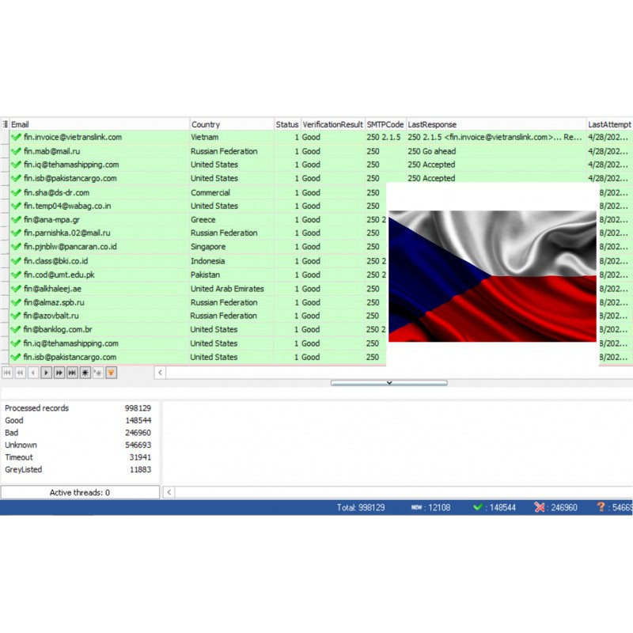
Task: Click the orange filter icon in navigator
Action: coord(112,372)
